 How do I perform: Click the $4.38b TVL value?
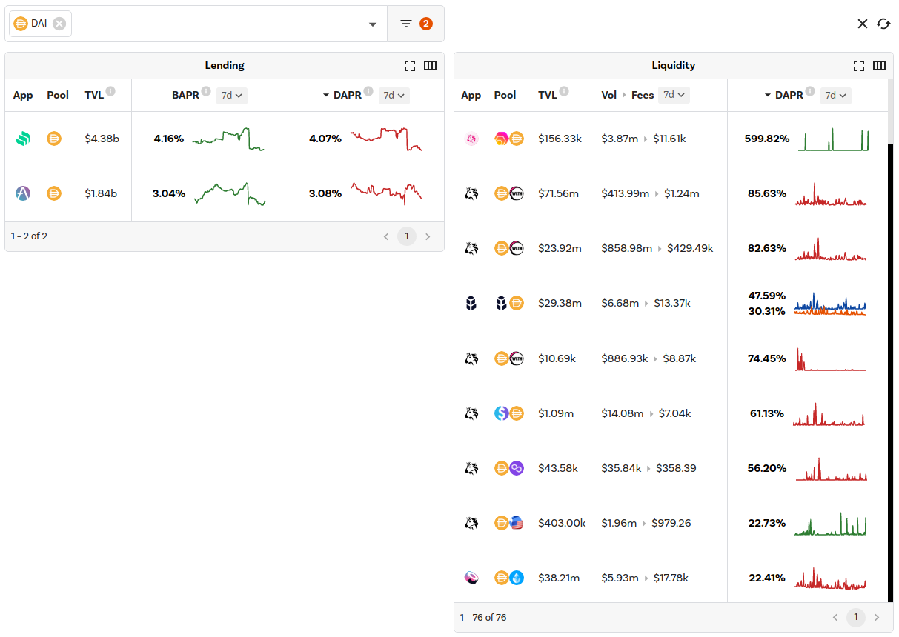(102, 139)
